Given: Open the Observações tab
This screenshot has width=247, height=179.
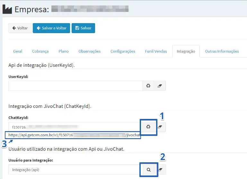Looking at the screenshot, I should [89, 51].
